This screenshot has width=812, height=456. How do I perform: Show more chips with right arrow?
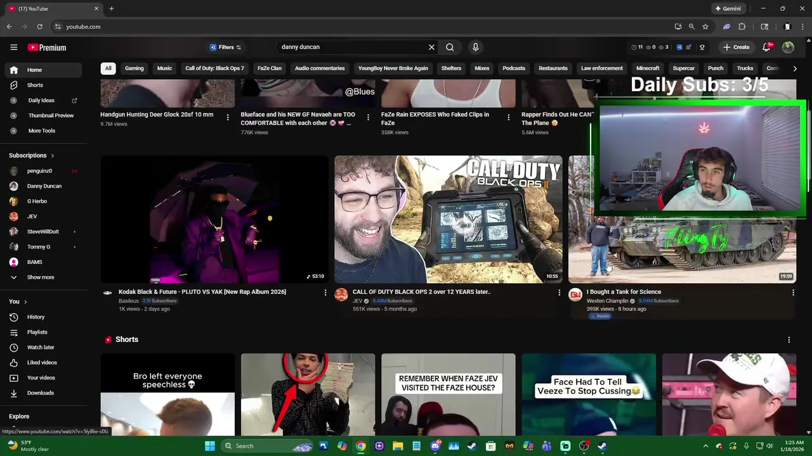tap(795, 68)
